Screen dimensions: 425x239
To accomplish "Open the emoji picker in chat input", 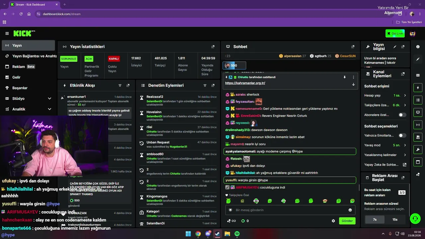I will (350, 210).
